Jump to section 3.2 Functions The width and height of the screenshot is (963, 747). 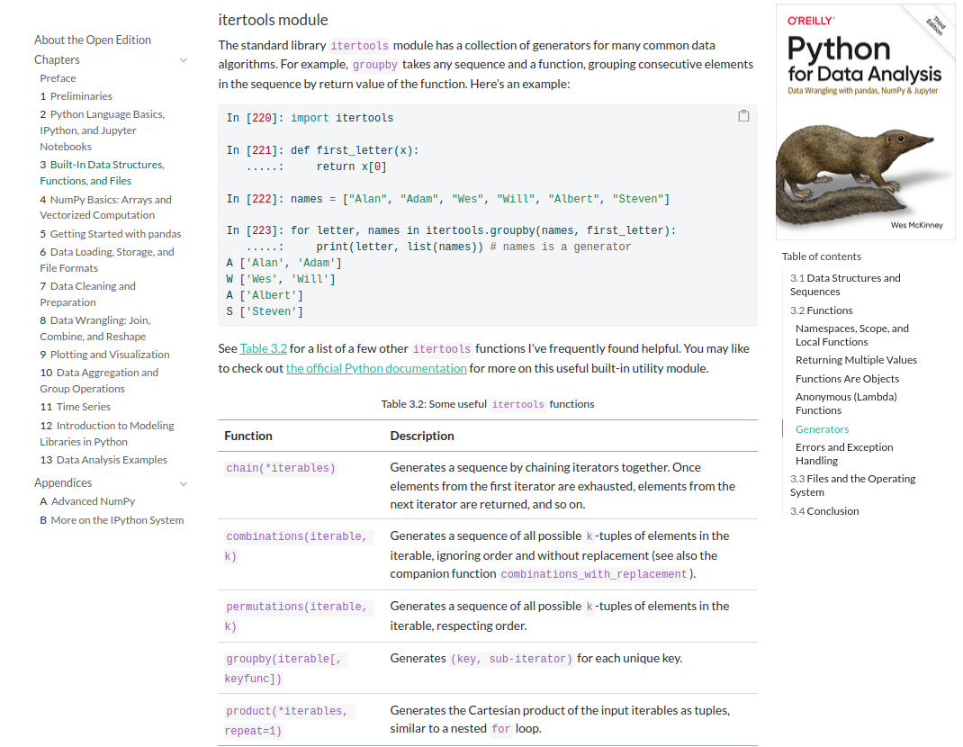[821, 310]
